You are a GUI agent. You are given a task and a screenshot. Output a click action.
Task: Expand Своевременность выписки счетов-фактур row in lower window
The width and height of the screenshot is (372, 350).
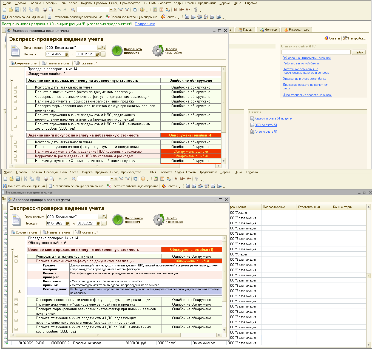pyautogui.click(x=16, y=300)
